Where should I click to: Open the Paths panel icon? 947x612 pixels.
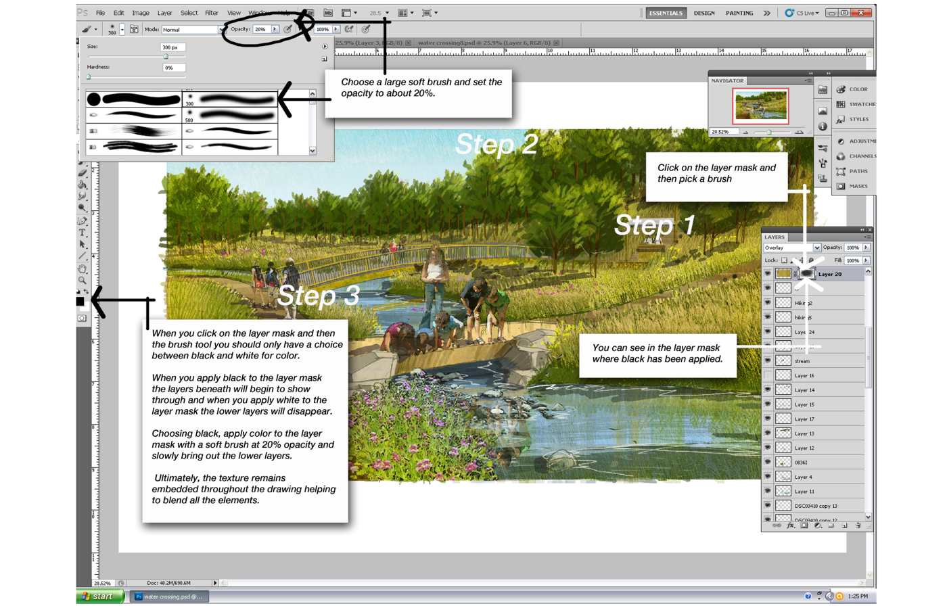click(x=841, y=171)
